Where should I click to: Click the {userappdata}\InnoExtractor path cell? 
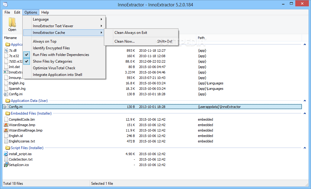tap(219, 107)
